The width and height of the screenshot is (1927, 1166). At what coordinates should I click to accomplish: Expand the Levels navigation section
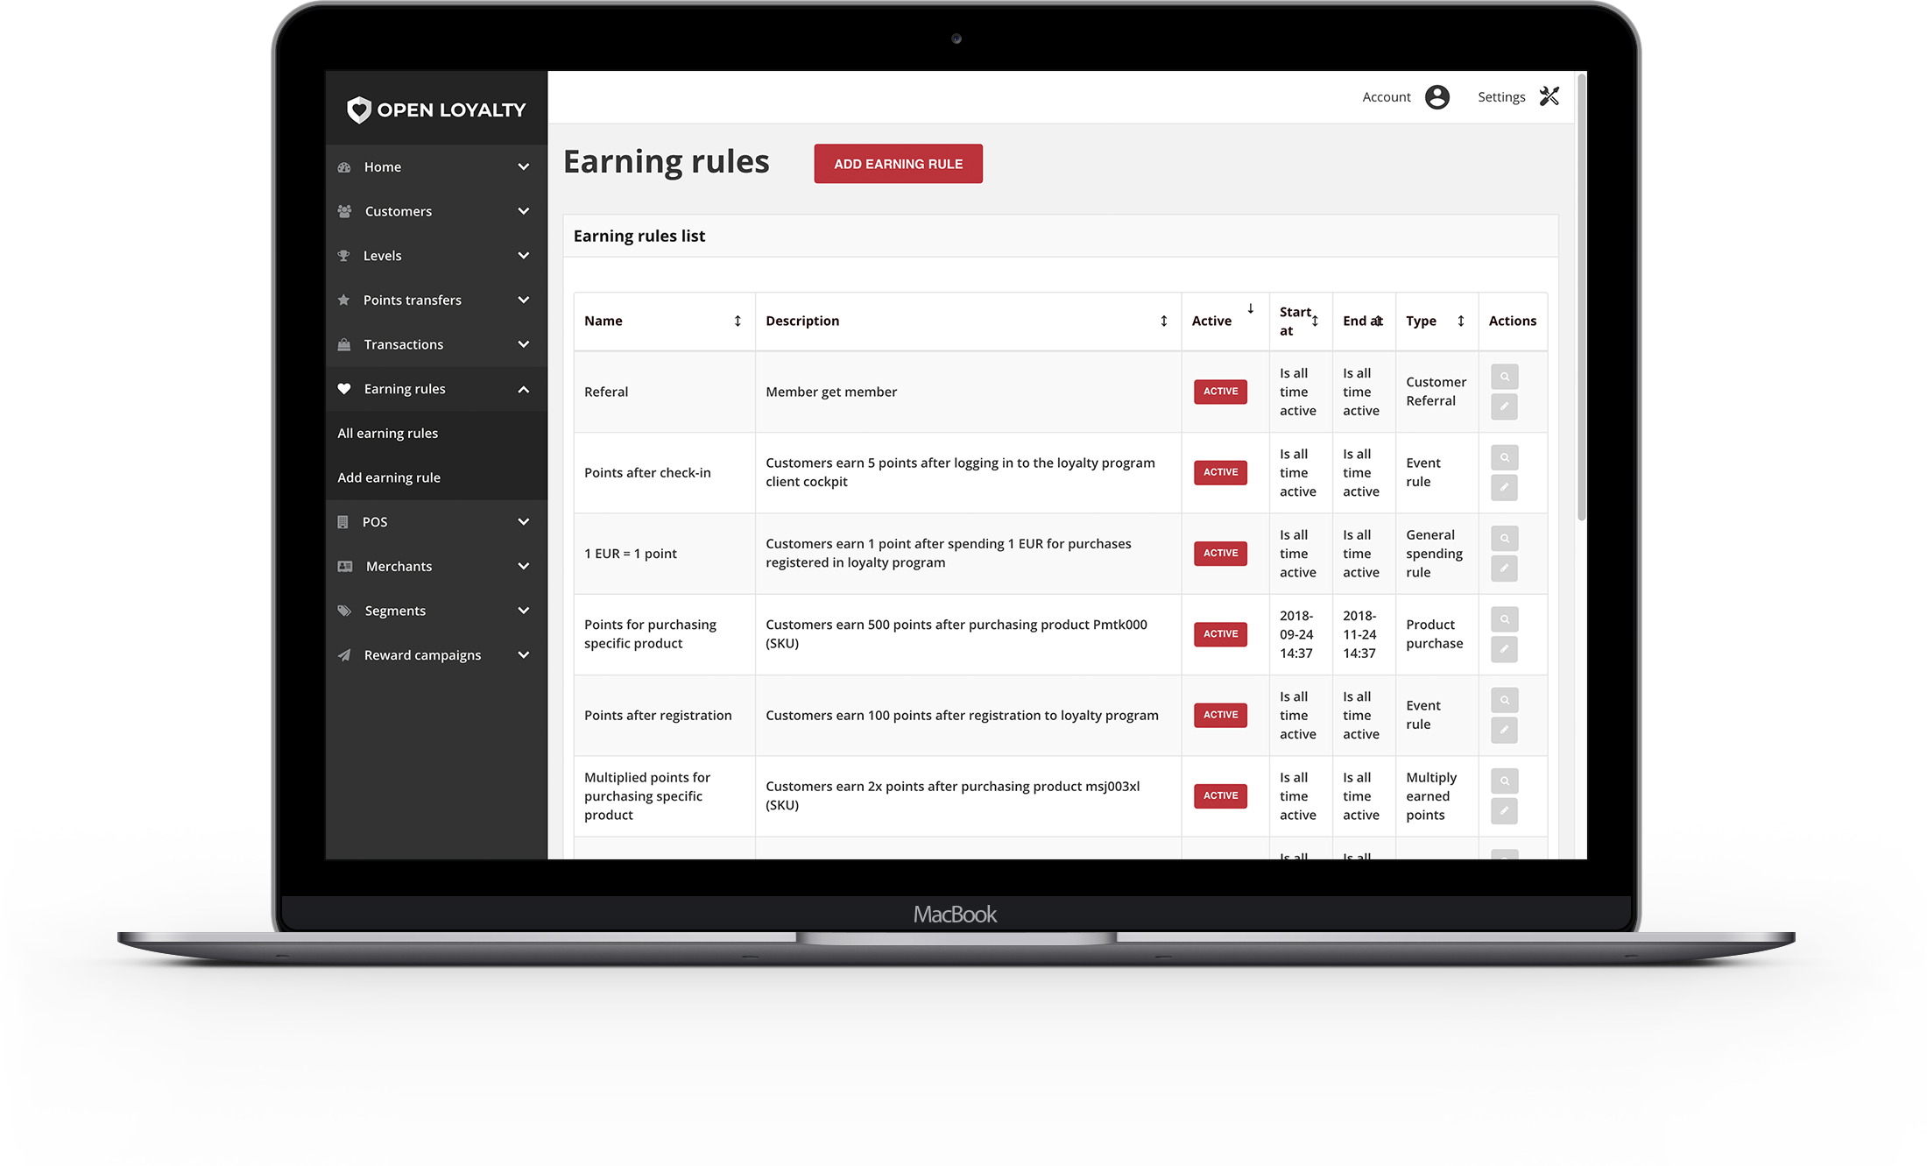tap(431, 255)
